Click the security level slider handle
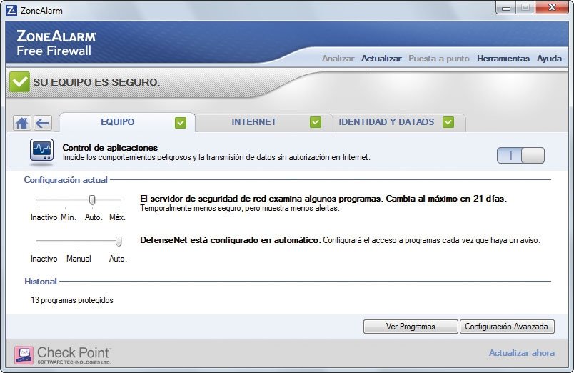Screen dimensions: 574x373 tap(92, 199)
